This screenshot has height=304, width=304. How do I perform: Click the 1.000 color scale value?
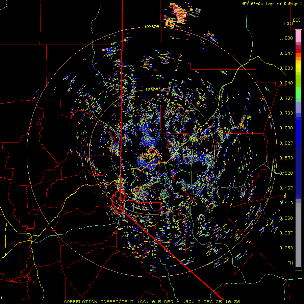click(286, 38)
